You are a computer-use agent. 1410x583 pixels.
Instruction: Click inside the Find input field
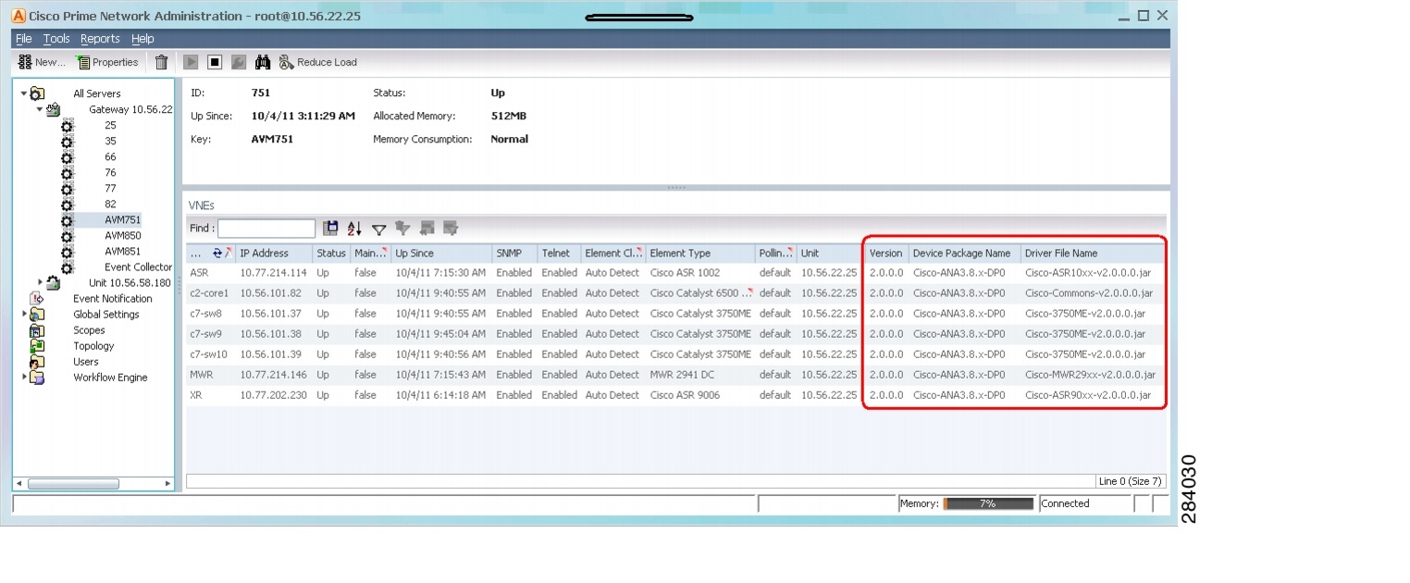266,228
